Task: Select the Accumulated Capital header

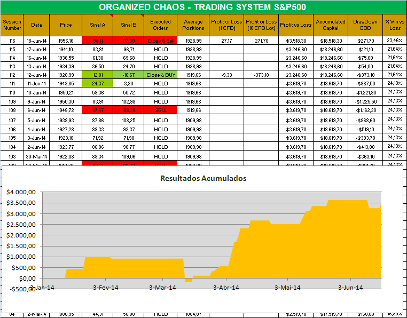Action: [x=331, y=25]
